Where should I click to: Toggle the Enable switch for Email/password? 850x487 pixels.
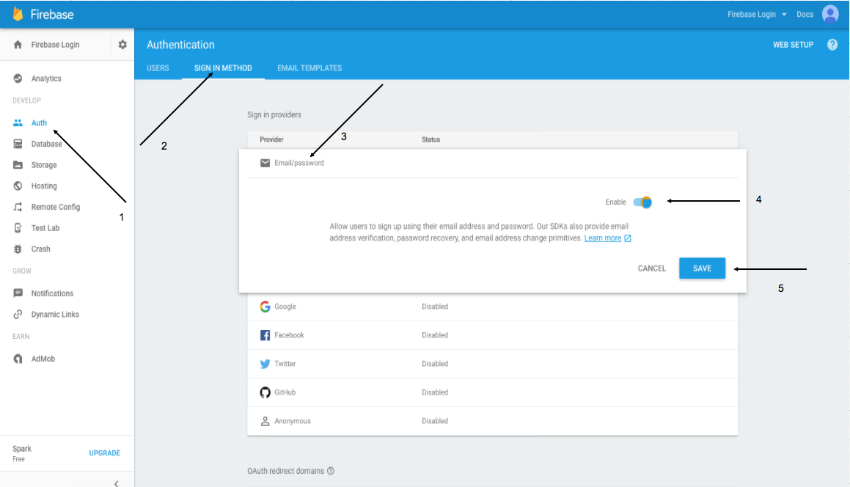click(x=642, y=202)
